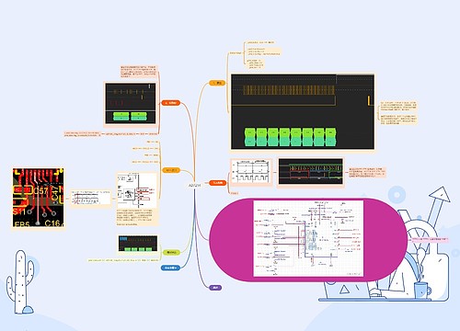Open the chip pinout schematic thumbnail
The image size is (460, 331).
tap(137, 190)
